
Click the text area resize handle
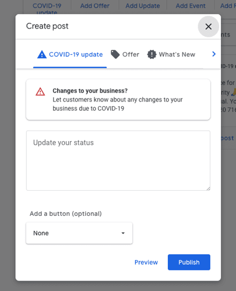click(x=208, y=188)
